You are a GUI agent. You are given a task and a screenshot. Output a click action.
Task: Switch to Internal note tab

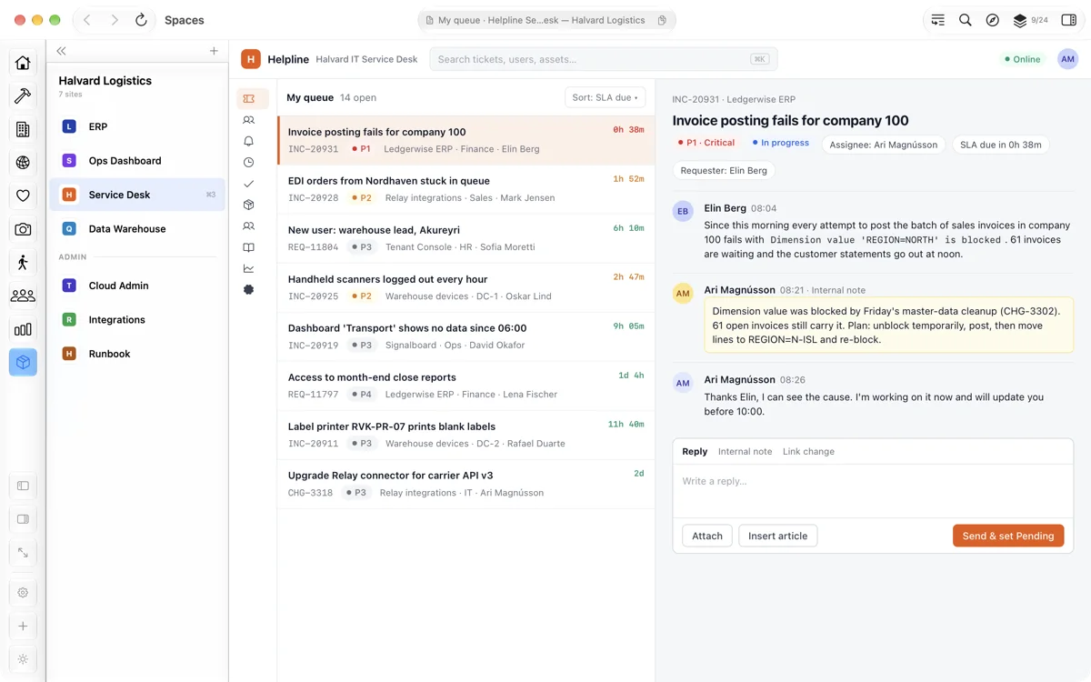point(745,451)
